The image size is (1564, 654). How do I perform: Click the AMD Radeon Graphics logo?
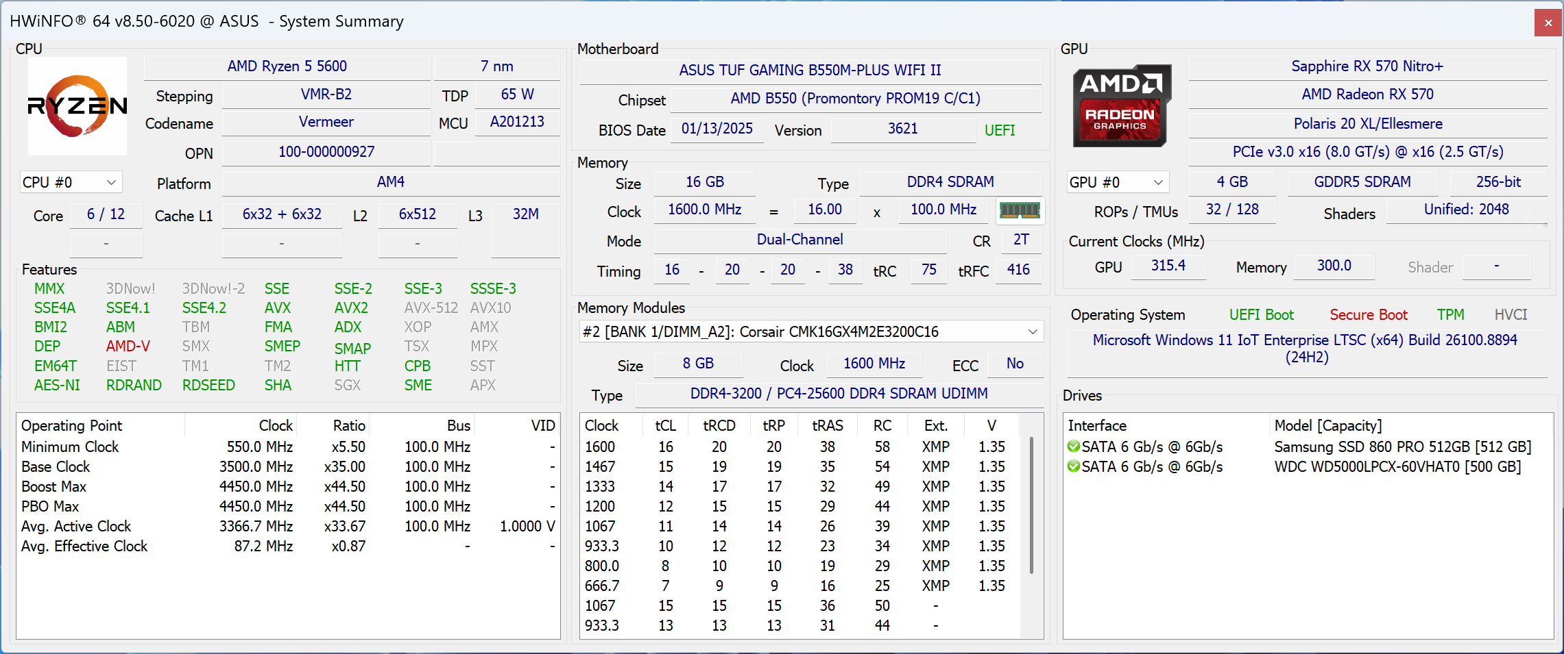tap(1122, 105)
